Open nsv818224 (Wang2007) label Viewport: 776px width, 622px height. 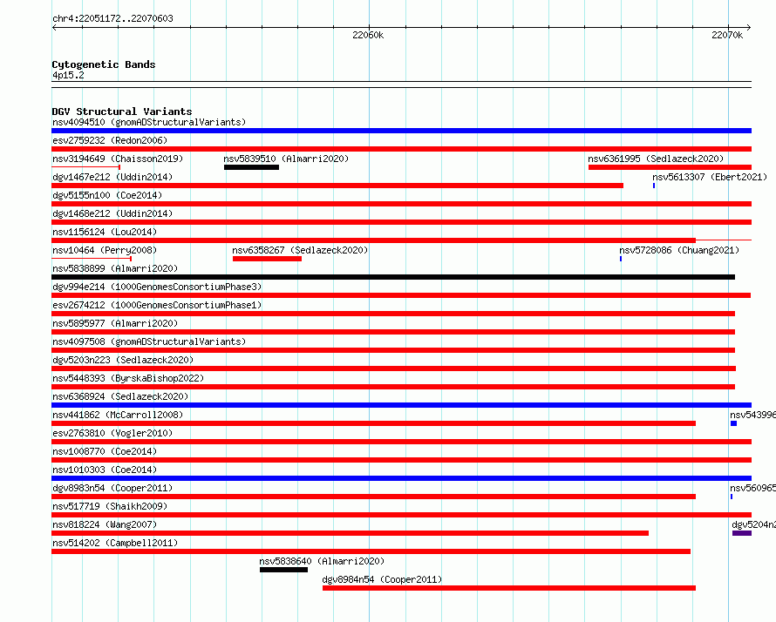pyautogui.click(x=105, y=524)
